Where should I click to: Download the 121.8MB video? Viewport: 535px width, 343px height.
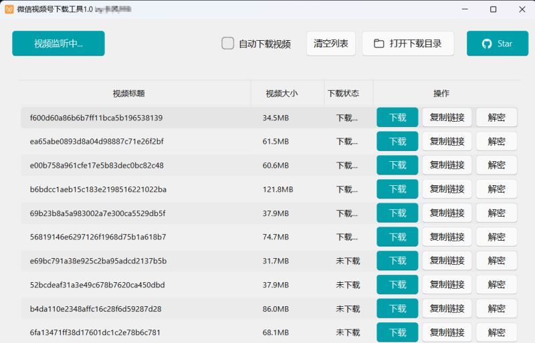tap(397, 189)
